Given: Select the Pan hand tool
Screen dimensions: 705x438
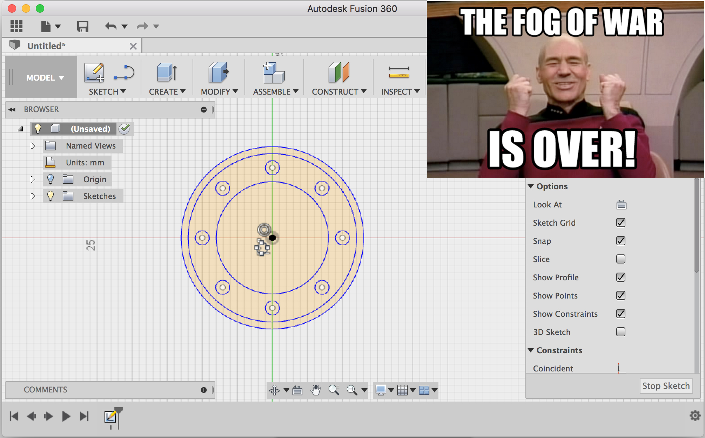Looking at the screenshot, I should [316, 390].
